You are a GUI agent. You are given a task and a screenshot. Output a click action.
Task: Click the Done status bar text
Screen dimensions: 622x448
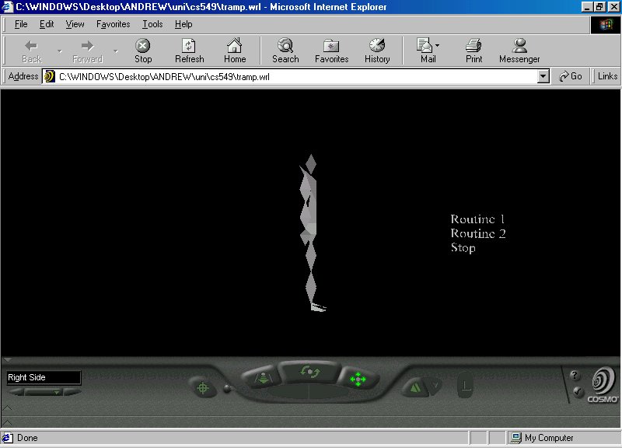(27, 438)
